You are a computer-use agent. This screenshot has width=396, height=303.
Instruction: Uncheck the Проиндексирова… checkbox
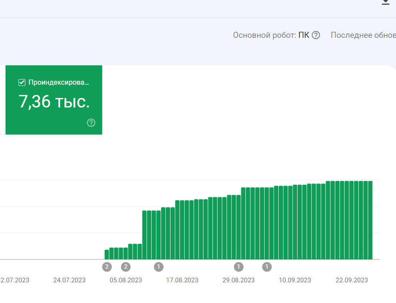click(x=22, y=83)
